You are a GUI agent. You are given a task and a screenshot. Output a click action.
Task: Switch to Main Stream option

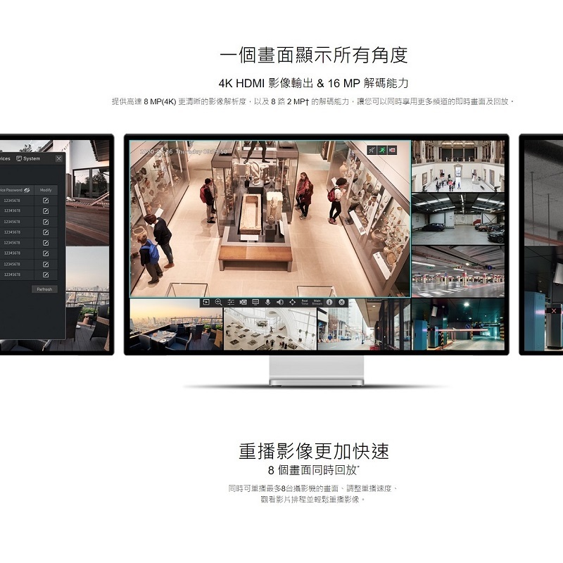point(317,302)
